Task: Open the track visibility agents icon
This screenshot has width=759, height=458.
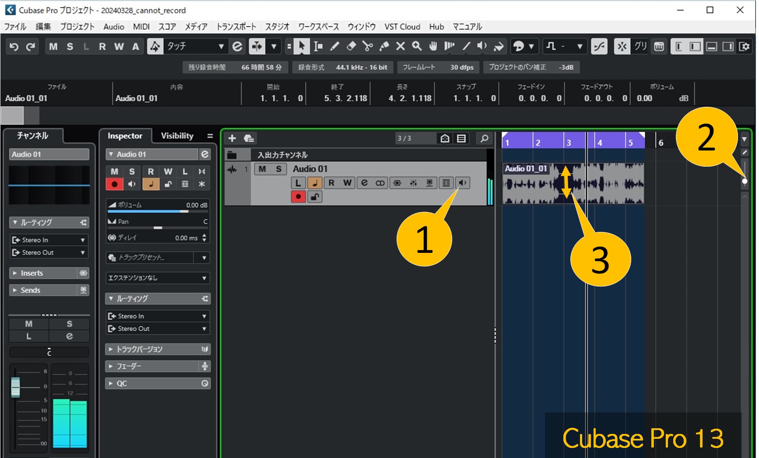Action: point(445,138)
